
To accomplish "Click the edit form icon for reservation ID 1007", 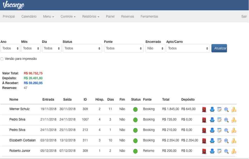I will (219, 120).
